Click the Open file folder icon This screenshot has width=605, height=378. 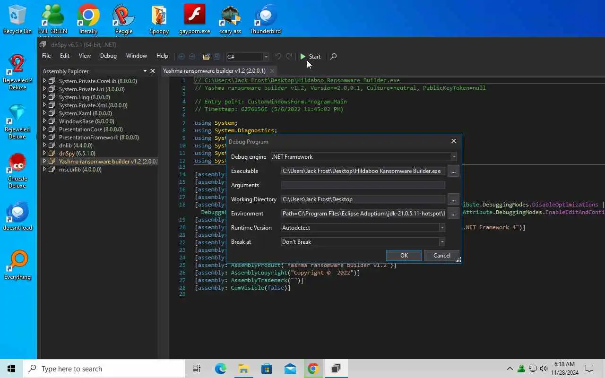click(x=206, y=57)
